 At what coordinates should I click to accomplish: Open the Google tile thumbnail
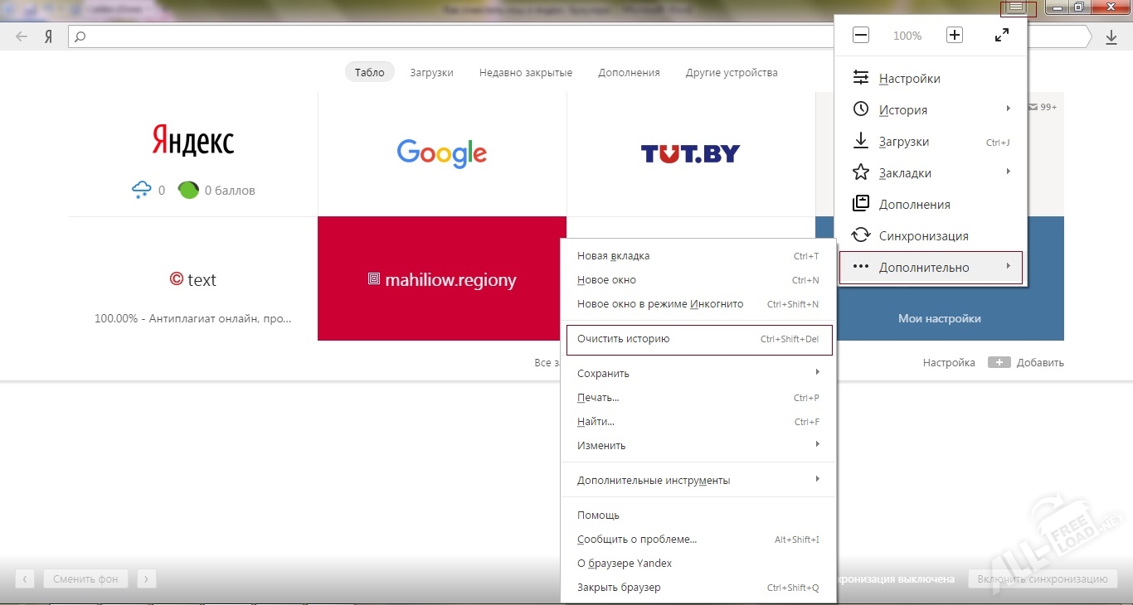pyautogui.click(x=442, y=154)
